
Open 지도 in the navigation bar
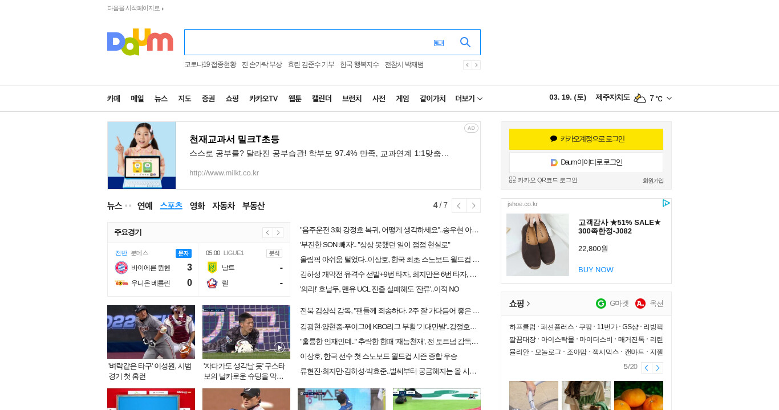(x=184, y=99)
